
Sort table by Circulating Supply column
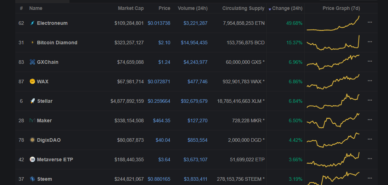(x=243, y=9)
